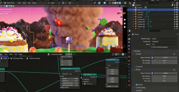Unlink the Geometry Nodes datablock X icon
The image size is (179, 92).
pyautogui.click(x=71, y=54)
